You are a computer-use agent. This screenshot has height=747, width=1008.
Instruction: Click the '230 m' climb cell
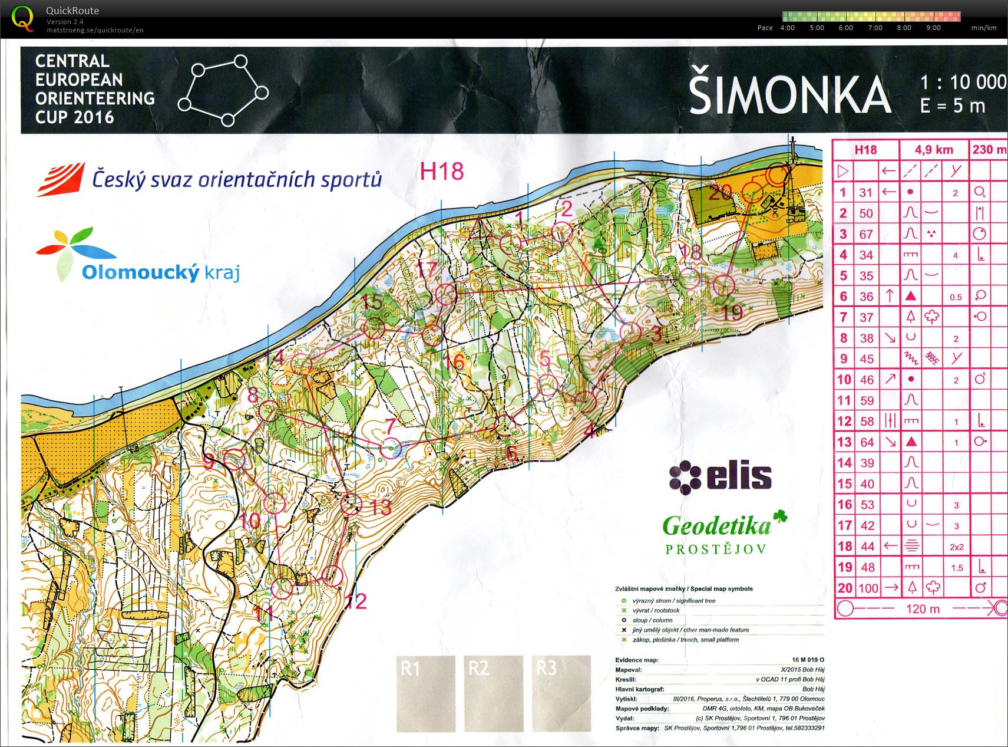[x=989, y=150]
